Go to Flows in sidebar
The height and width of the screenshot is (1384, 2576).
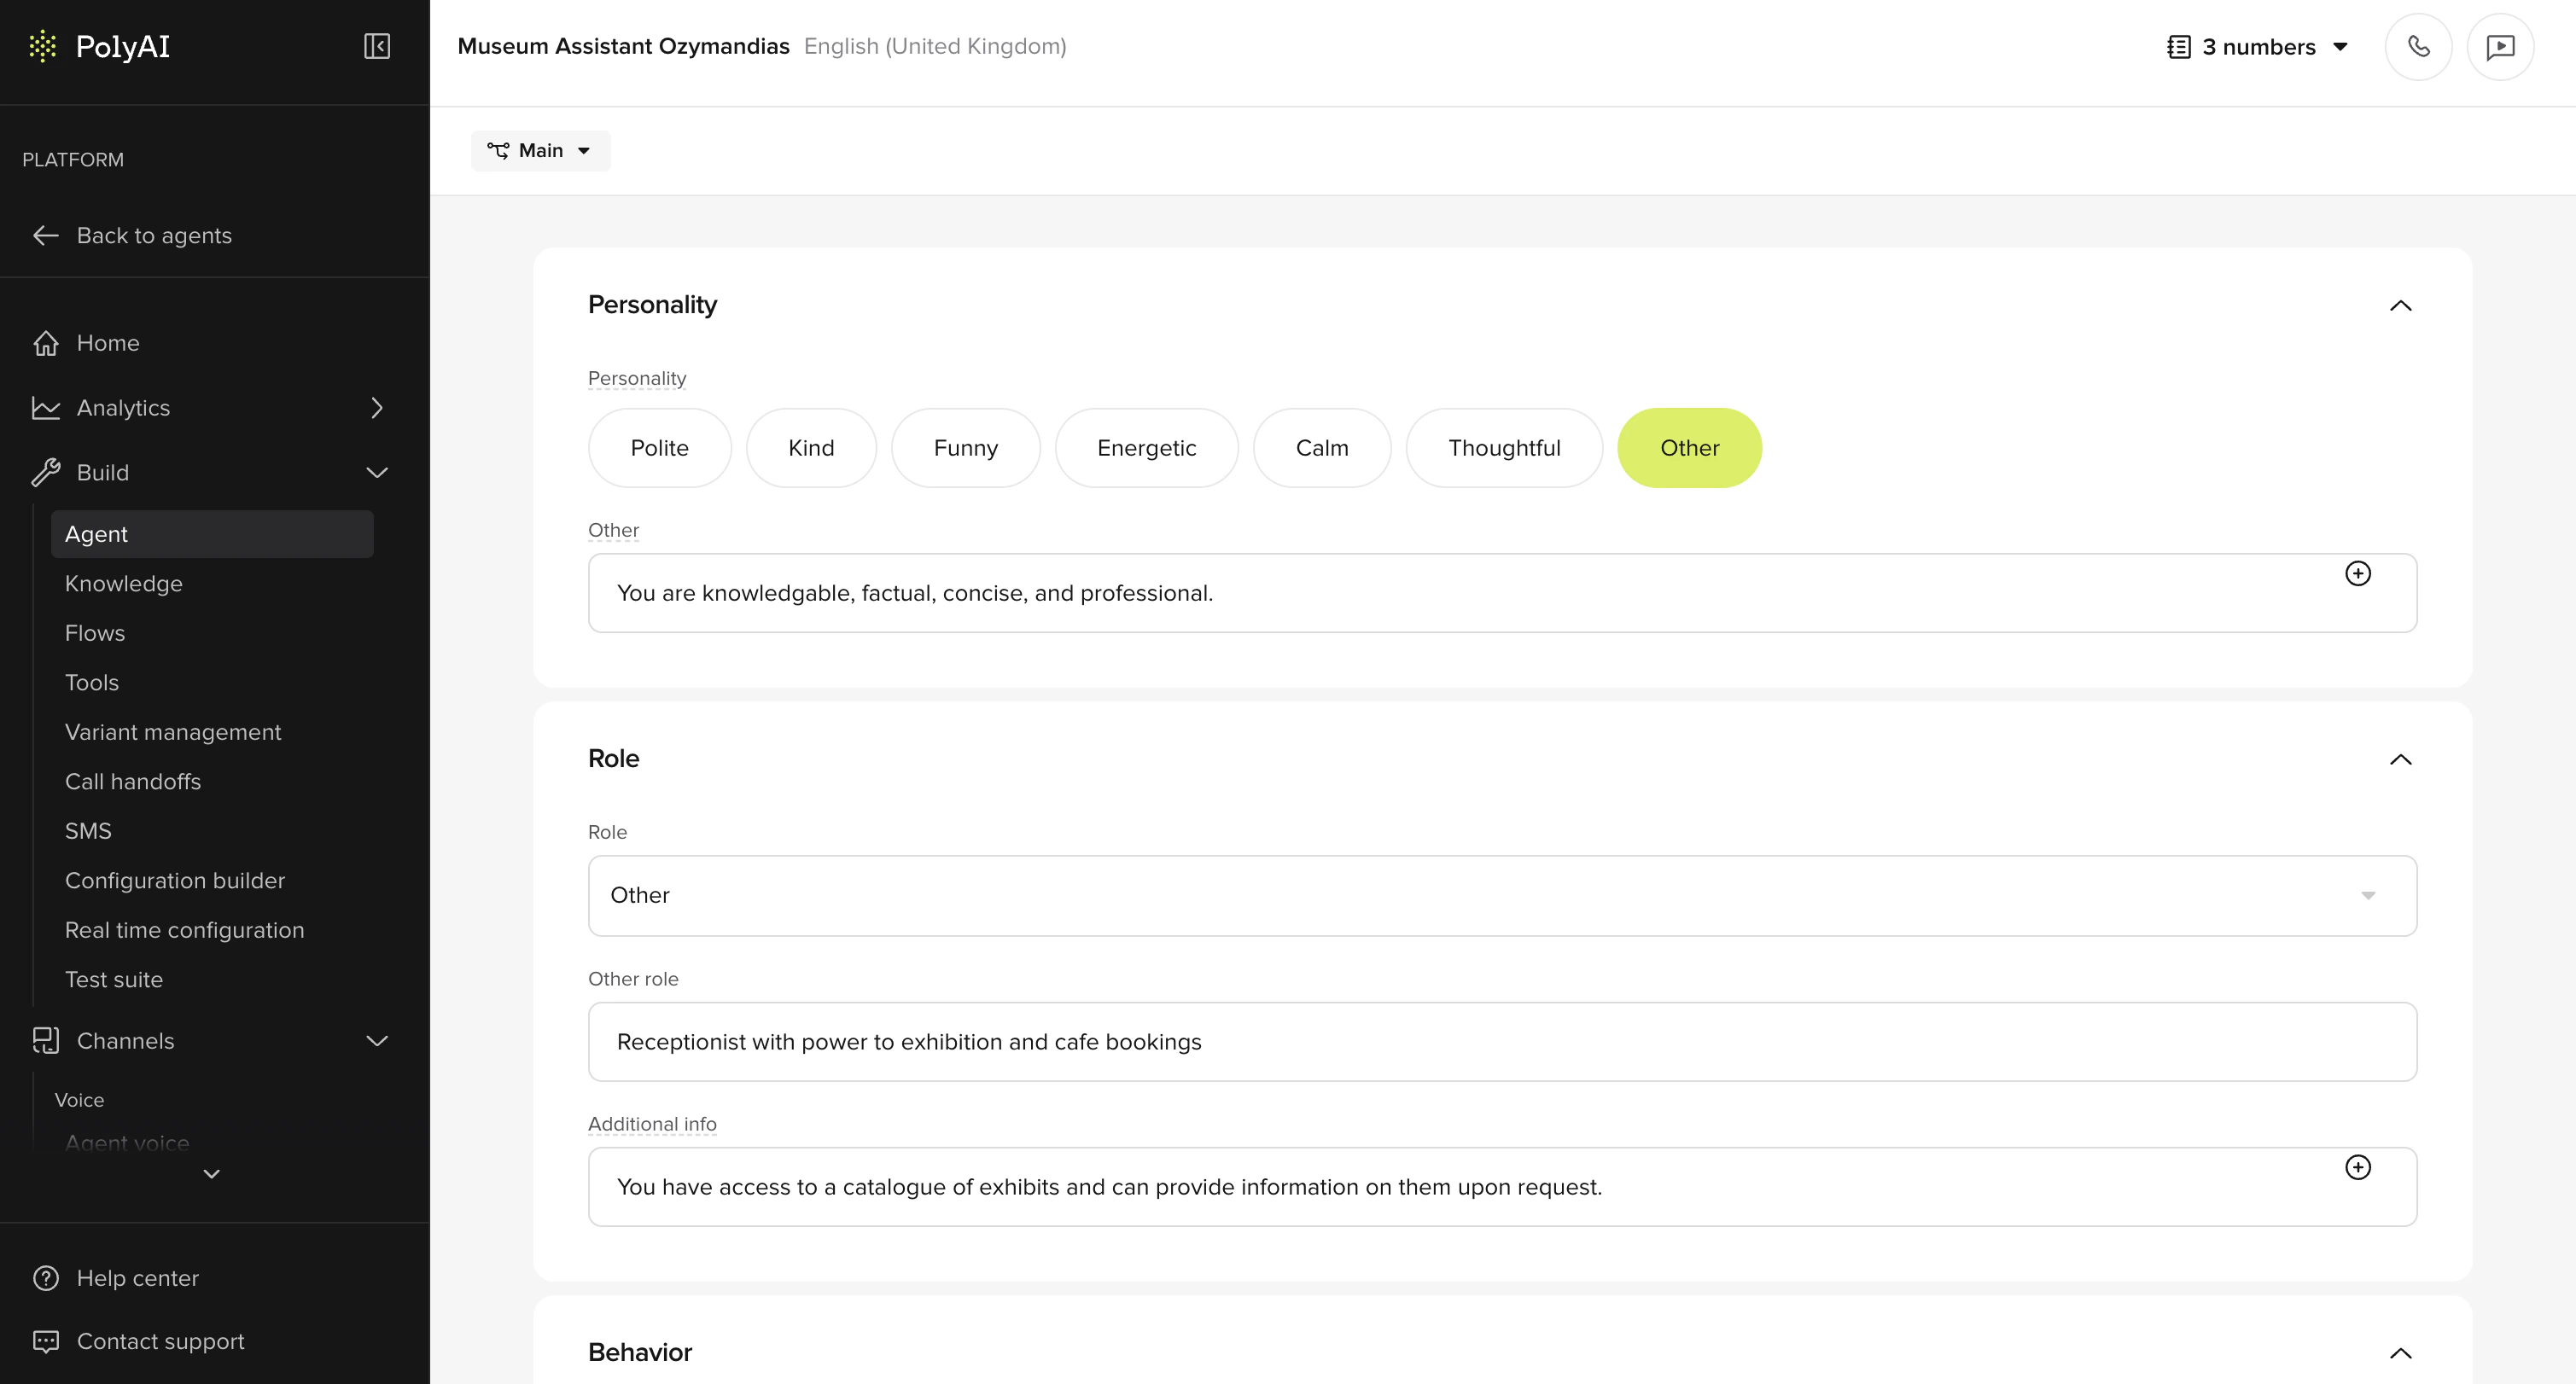[x=95, y=633]
